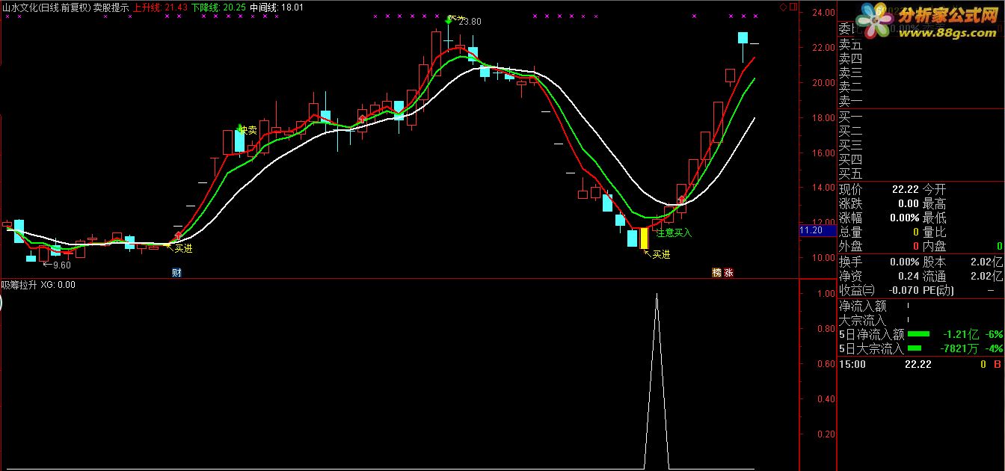Click the 15:00 trade time entry
Image resolution: width=1005 pixels, height=471 pixels.
pyautogui.click(x=852, y=364)
